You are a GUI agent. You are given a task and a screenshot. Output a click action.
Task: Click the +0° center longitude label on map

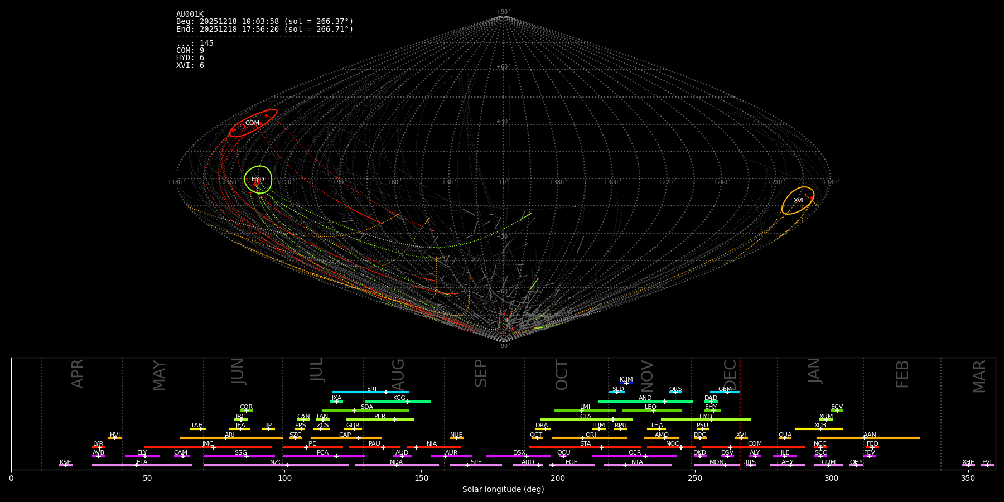(502, 182)
